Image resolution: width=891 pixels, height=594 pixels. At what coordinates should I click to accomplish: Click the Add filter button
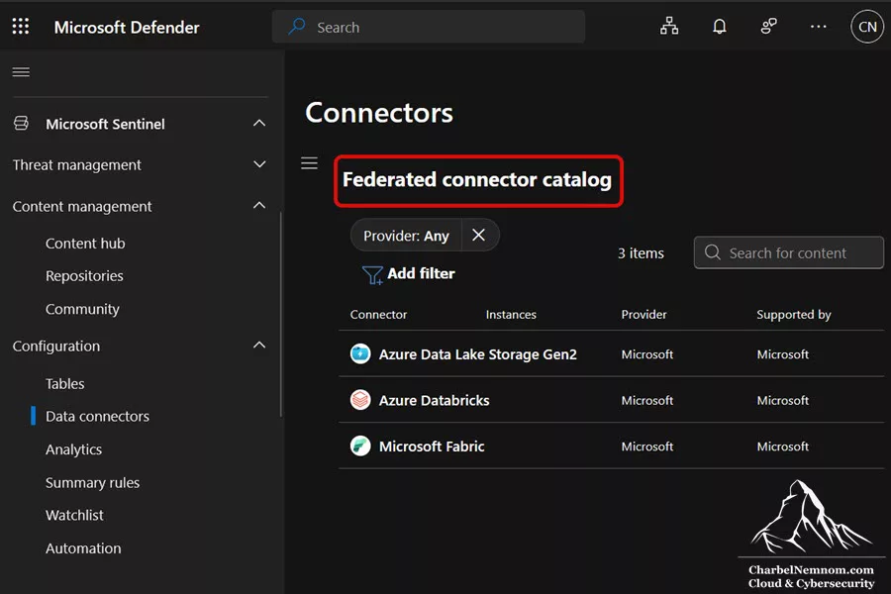pyautogui.click(x=409, y=274)
